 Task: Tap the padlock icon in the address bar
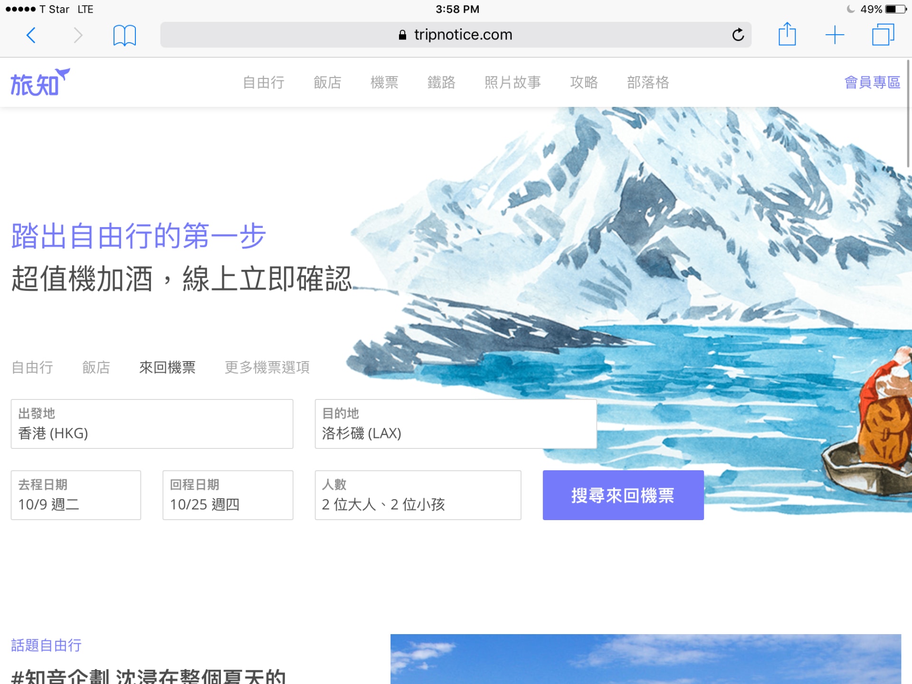click(x=402, y=34)
